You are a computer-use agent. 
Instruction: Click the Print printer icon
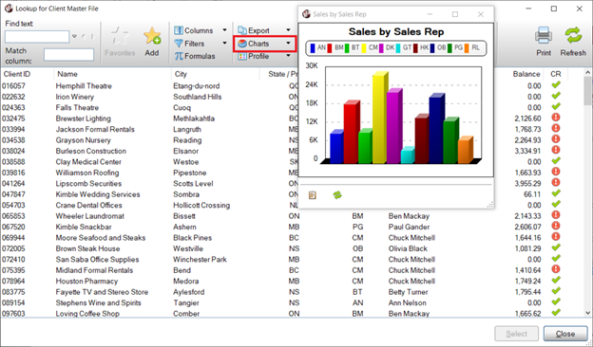[x=543, y=37]
